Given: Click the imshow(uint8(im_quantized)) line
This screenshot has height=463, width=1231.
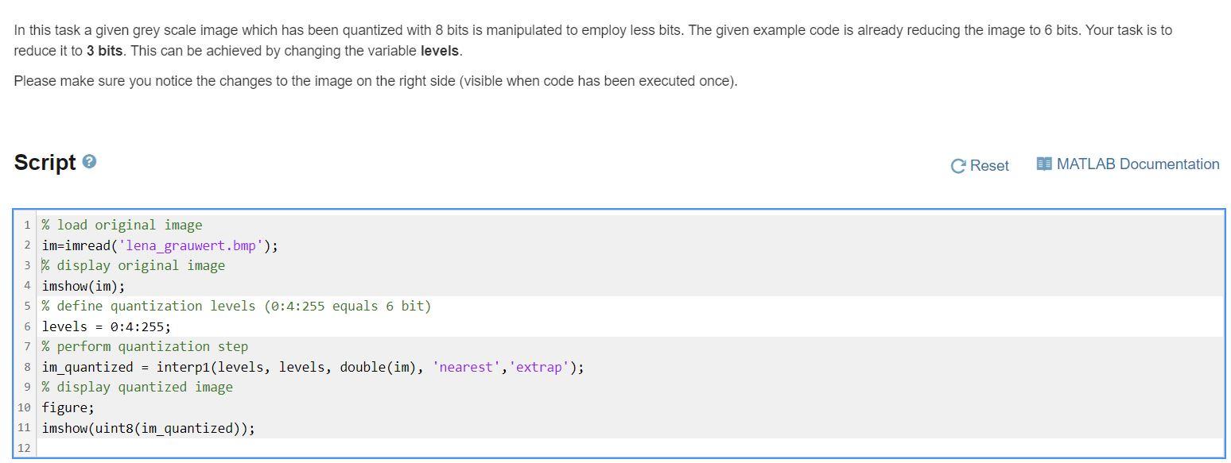Looking at the screenshot, I should coord(148,427).
